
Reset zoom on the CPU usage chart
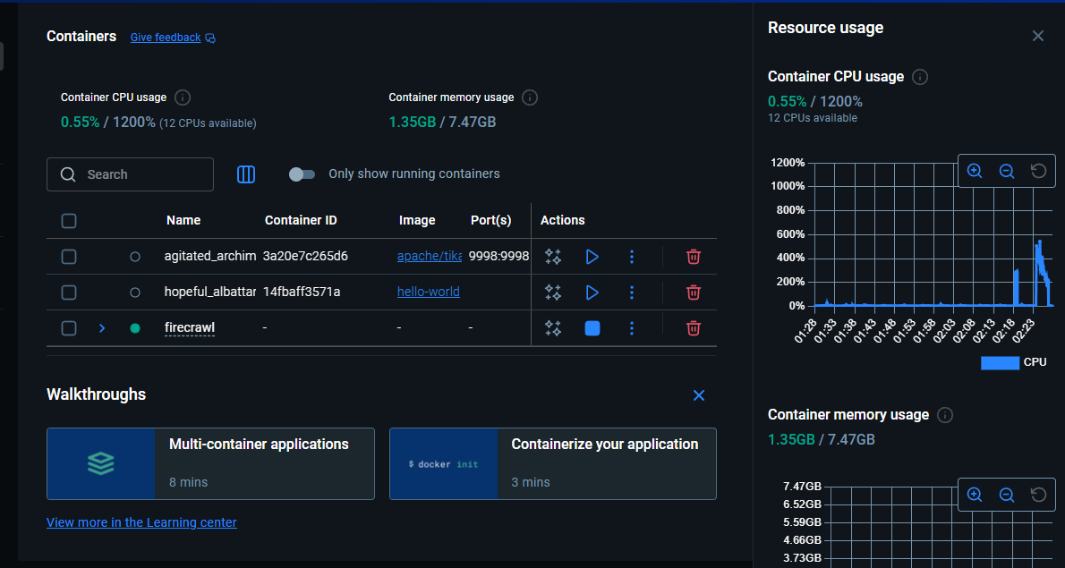click(1038, 171)
